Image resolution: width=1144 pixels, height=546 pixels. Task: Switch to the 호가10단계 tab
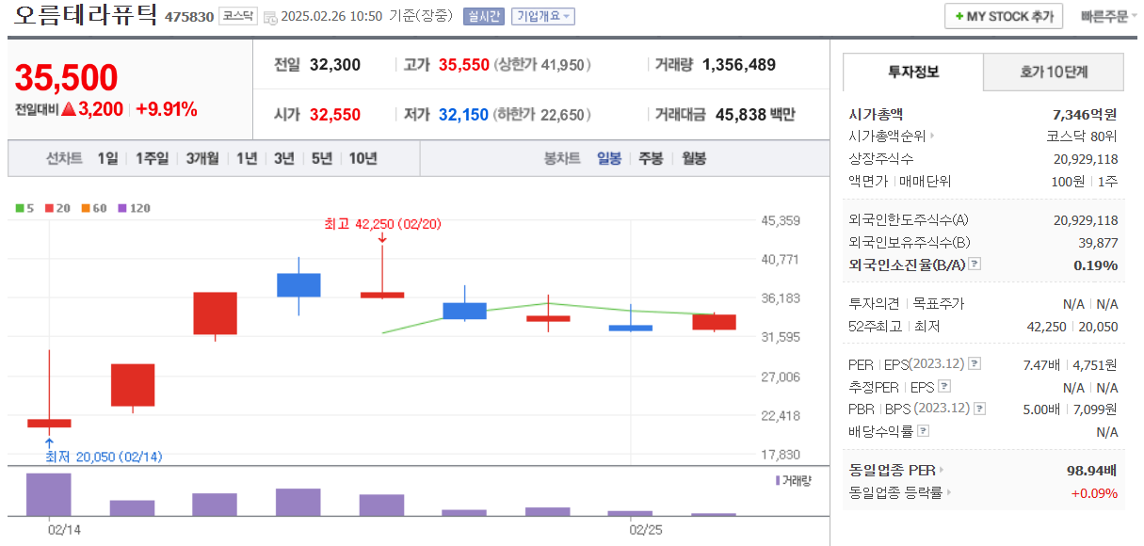coord(1054,72)
